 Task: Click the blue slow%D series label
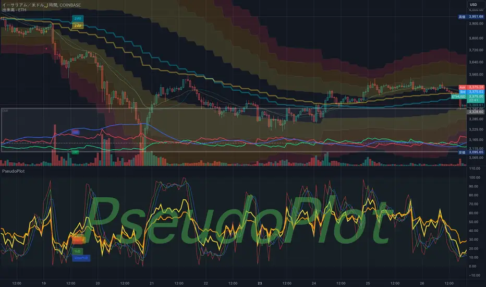click(x=81, y=258)
